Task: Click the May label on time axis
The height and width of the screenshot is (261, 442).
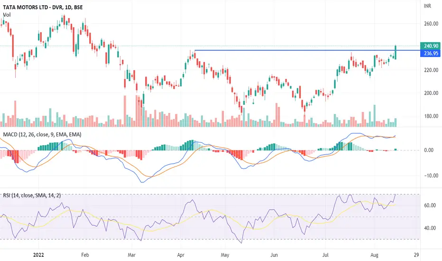Action: coord(225,255)
